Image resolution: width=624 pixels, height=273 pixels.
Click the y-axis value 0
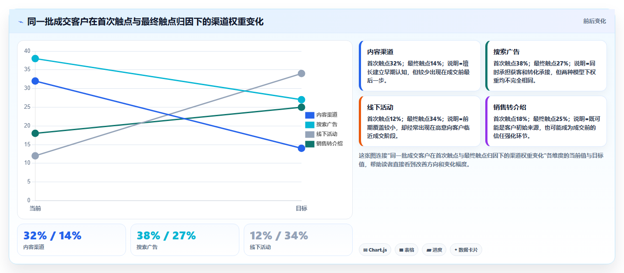click(x=29, y=200)
